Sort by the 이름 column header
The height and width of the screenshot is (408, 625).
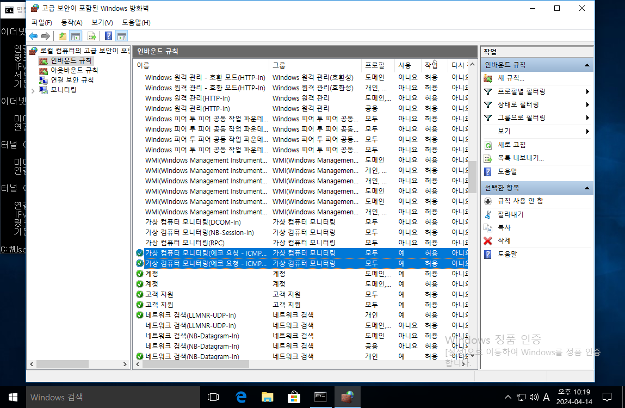202,65
